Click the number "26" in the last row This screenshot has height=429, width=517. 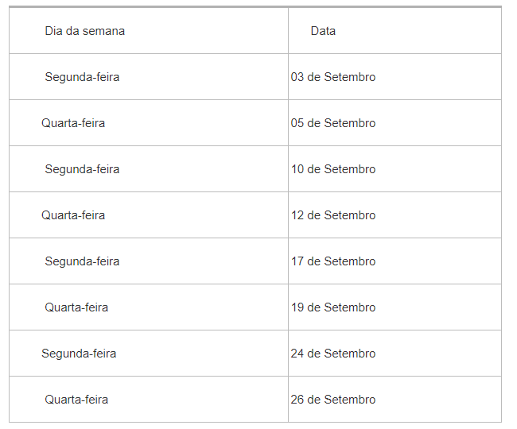(x=297, y=400)
